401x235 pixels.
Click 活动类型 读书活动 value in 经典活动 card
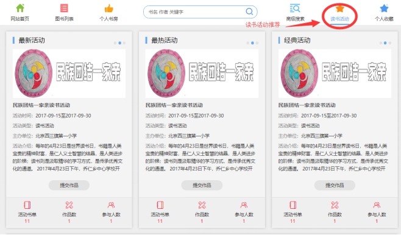coord(310,125)
